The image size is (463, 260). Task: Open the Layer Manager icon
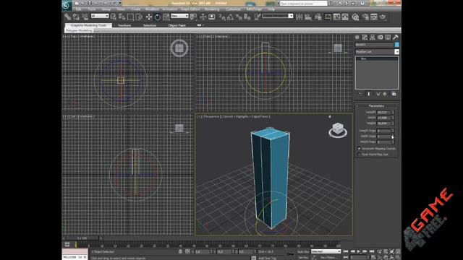pos(318,17)
